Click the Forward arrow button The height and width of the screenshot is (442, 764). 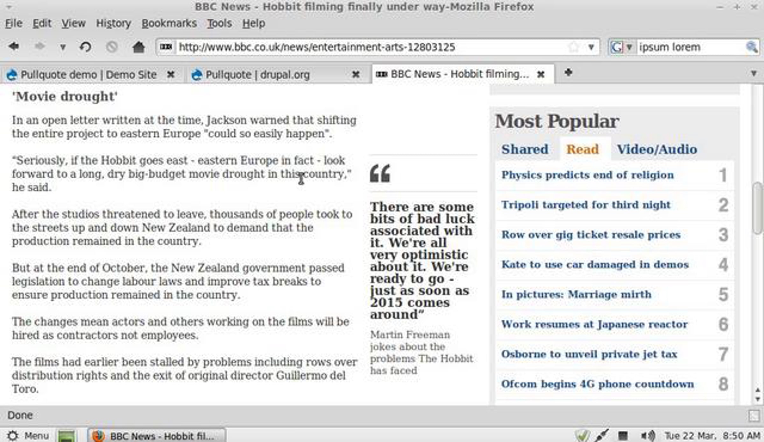coord(39,47)
